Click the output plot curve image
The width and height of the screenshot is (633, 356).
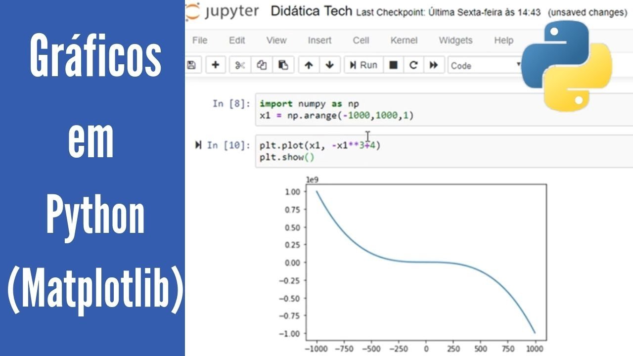point(426,262)
